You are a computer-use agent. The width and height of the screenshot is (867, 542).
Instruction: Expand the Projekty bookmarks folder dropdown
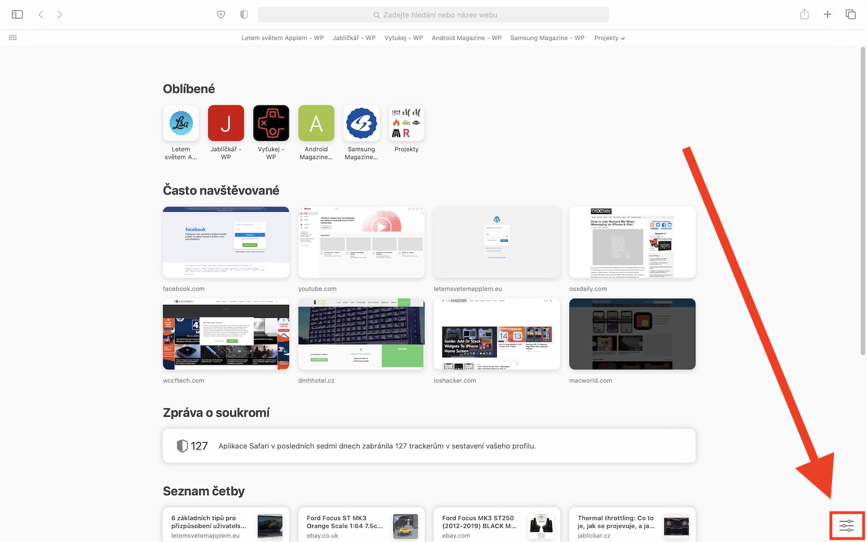[610, 38]
